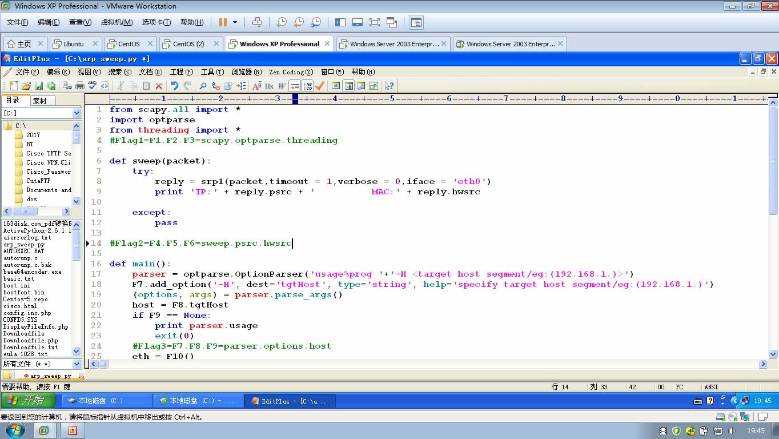779x439 pixels.
Task: Click the editor horizontal scrollbar right arrow
Action: 764,364
